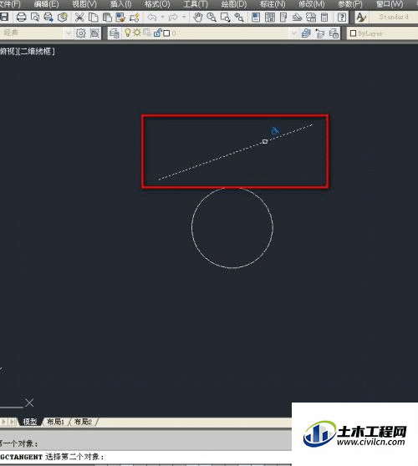The height and width of the screenshot is (466, 418).
Task: Open the 工具(T) menu
Action: (196, 4)
